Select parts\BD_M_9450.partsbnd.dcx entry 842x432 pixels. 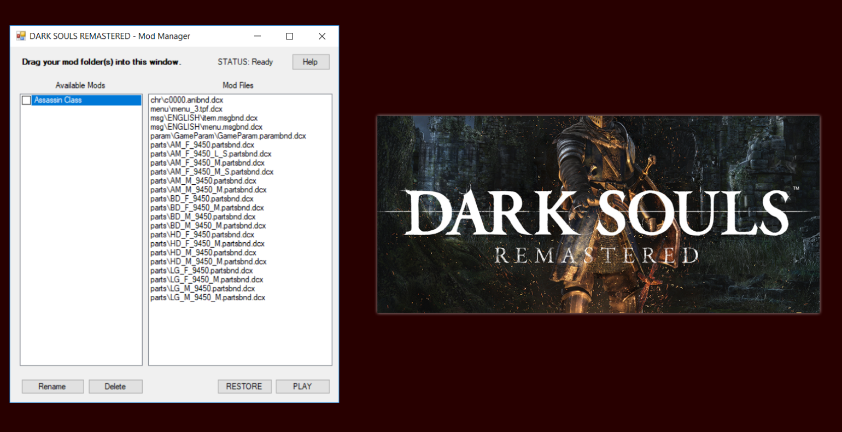(203, 217)
